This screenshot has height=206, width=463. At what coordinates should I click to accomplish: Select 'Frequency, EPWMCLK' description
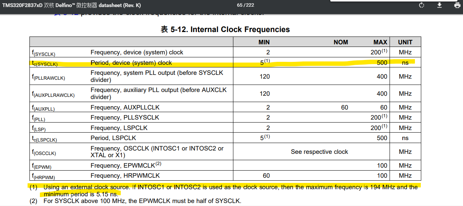coord(126,165)
